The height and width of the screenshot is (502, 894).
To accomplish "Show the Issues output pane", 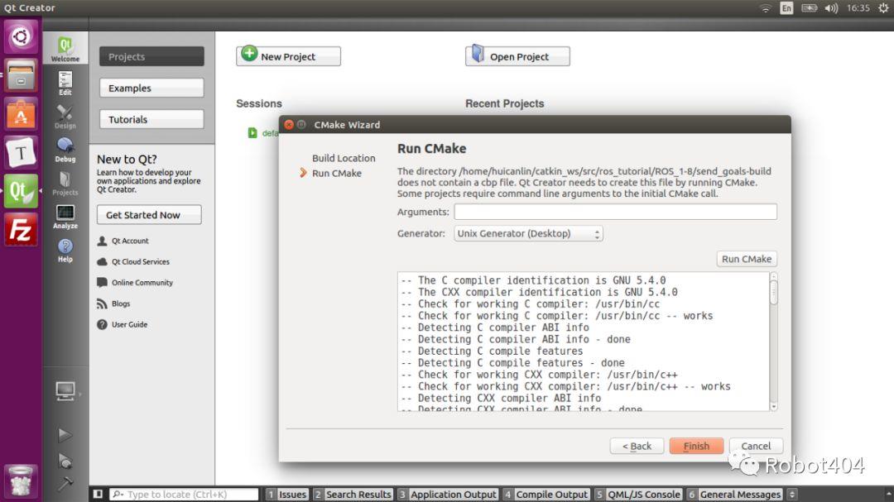I will [286, 494].
